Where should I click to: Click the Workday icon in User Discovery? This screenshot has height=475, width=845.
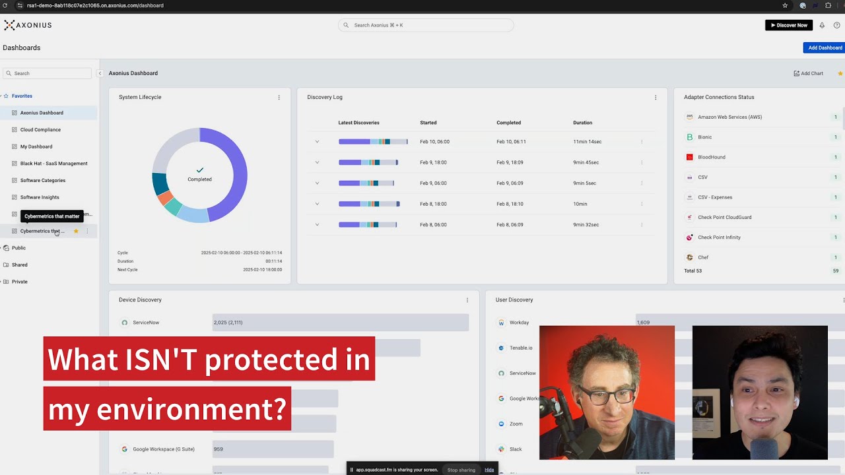click(x=502, y=323)
